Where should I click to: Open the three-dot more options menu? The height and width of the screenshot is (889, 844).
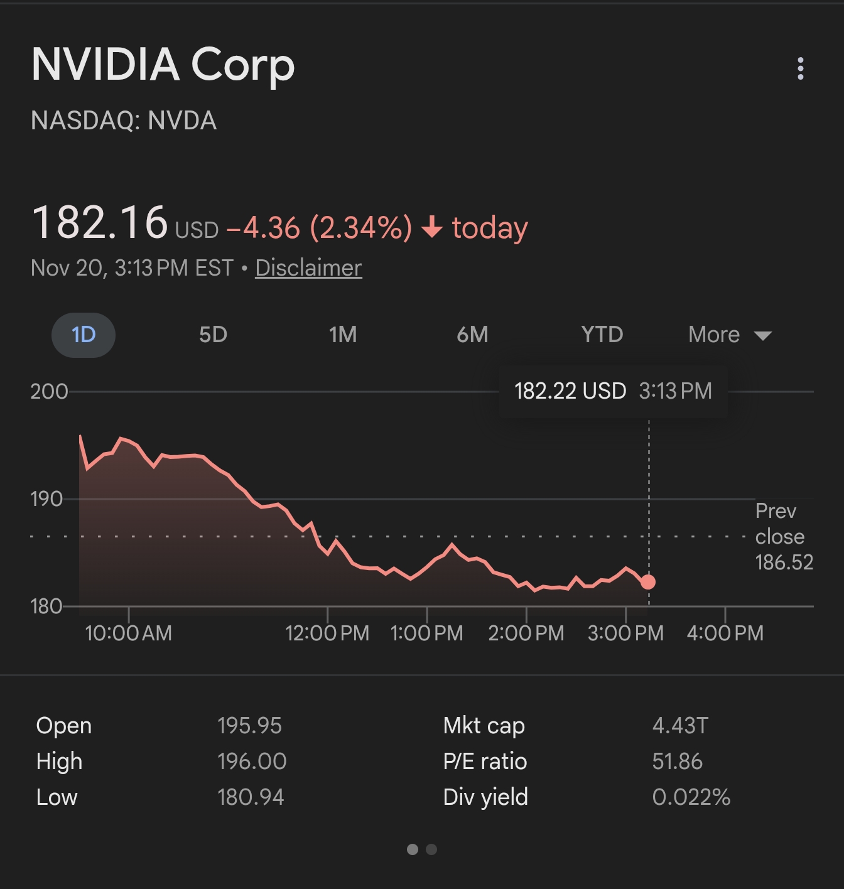pyautogui.click(x=800, y=68)
